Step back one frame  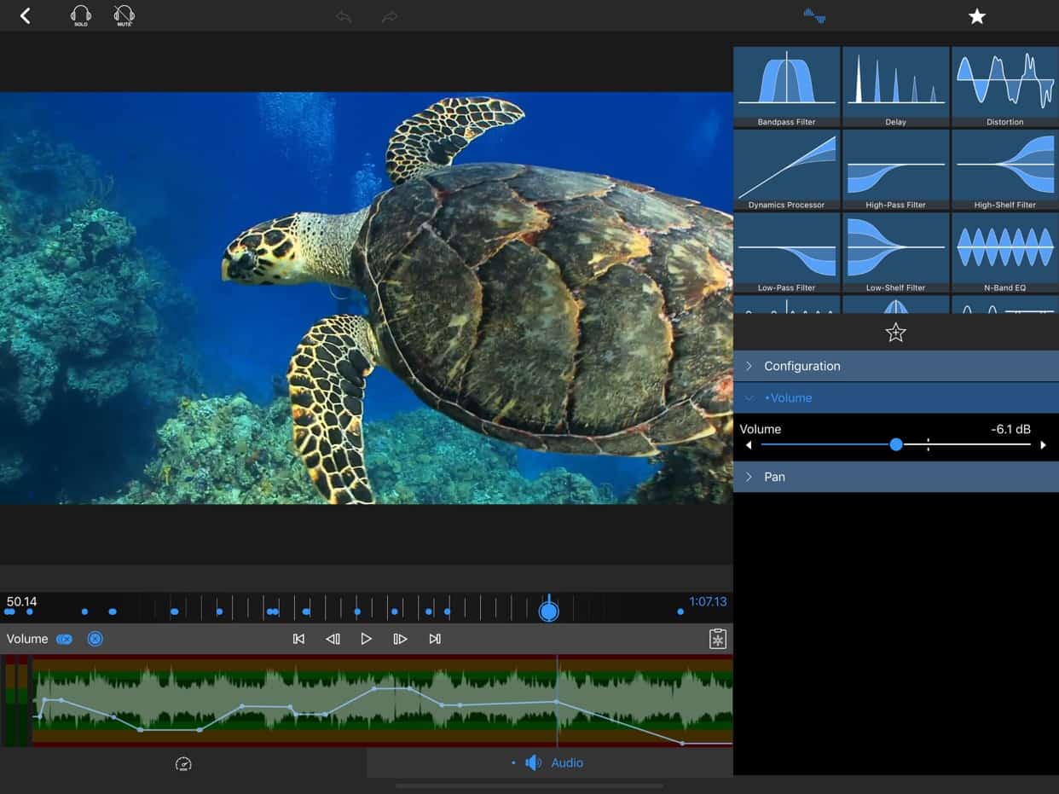click(333, 639)
